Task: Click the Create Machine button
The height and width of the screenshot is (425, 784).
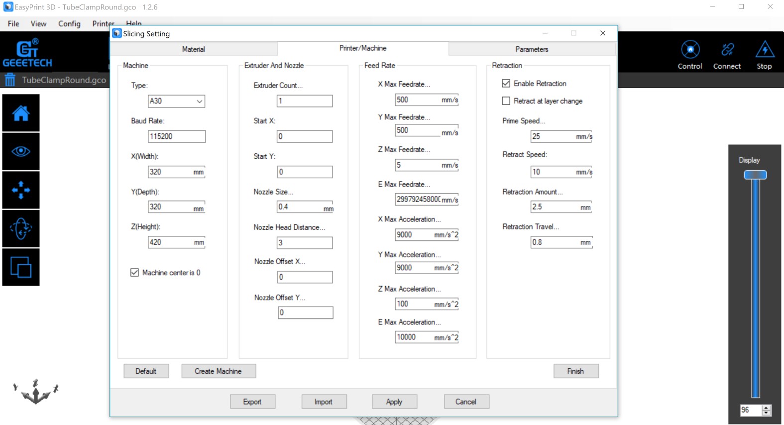Action: (x=218, y=371)
